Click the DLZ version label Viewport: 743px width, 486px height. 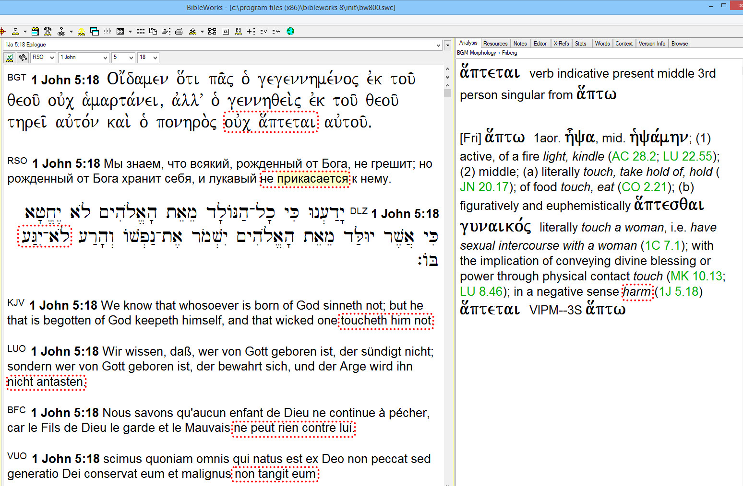359,211
